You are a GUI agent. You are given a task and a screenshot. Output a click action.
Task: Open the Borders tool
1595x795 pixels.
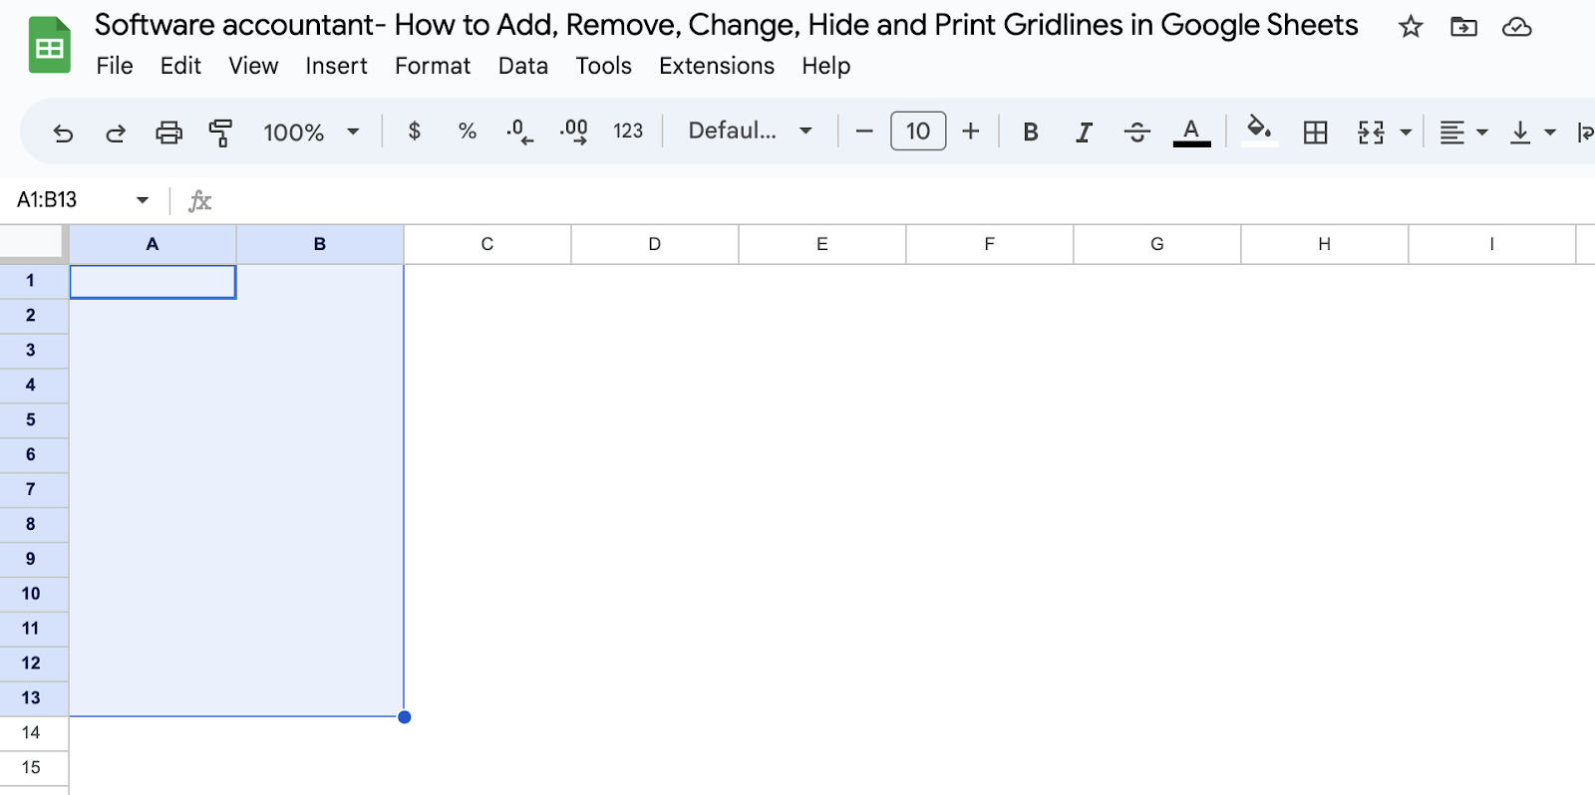click(1316, 132)
